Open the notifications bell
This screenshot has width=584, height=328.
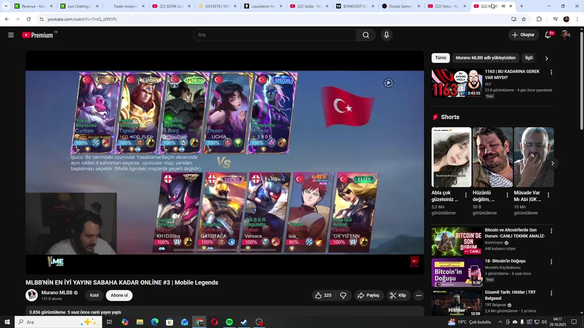[x=548, y=35]
